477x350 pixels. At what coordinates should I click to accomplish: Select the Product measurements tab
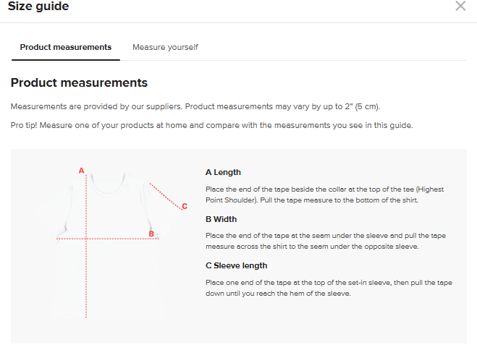coord(66,47)
